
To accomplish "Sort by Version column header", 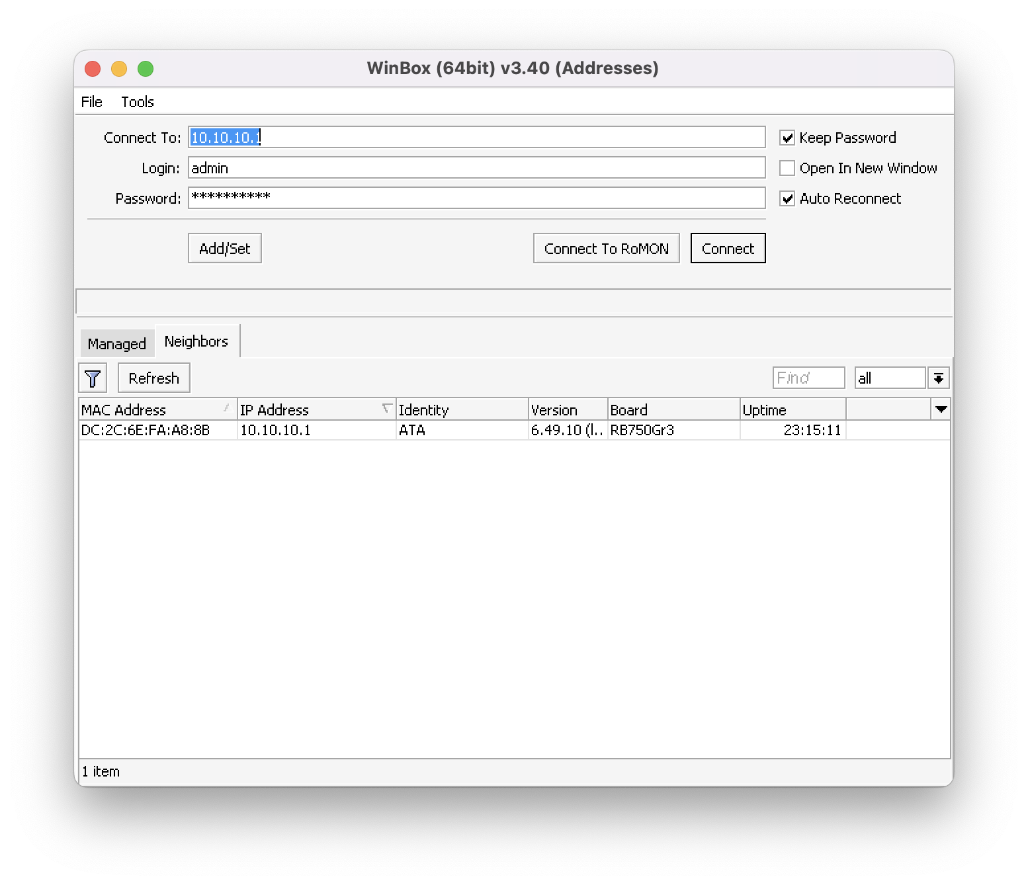I will 568,409.
